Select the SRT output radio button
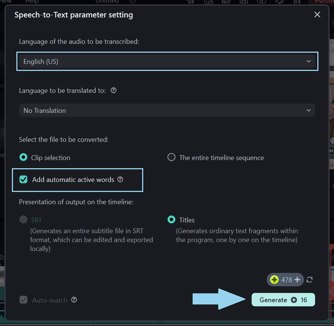 23,220
